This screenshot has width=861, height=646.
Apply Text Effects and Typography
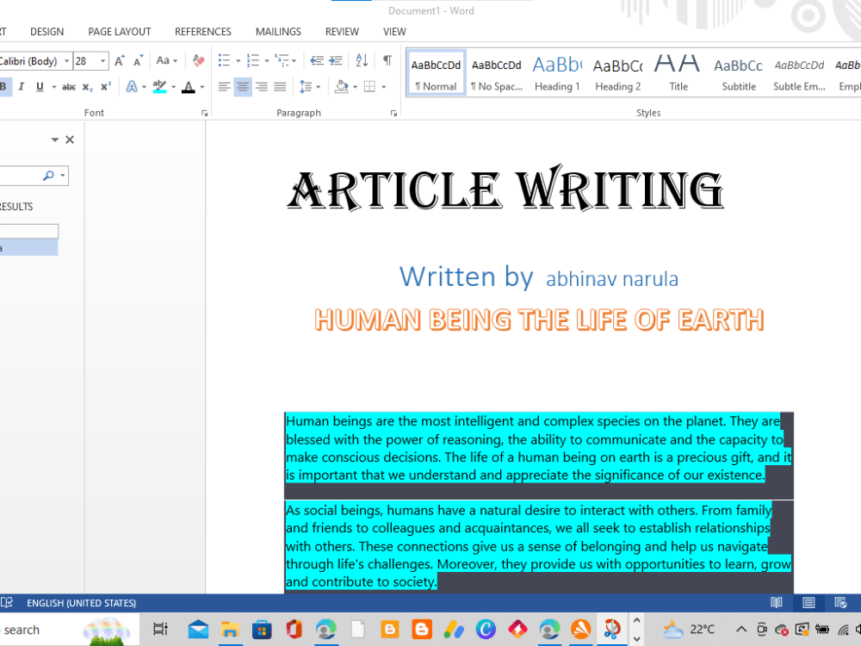pyautogui.click(x=132, y=87)
